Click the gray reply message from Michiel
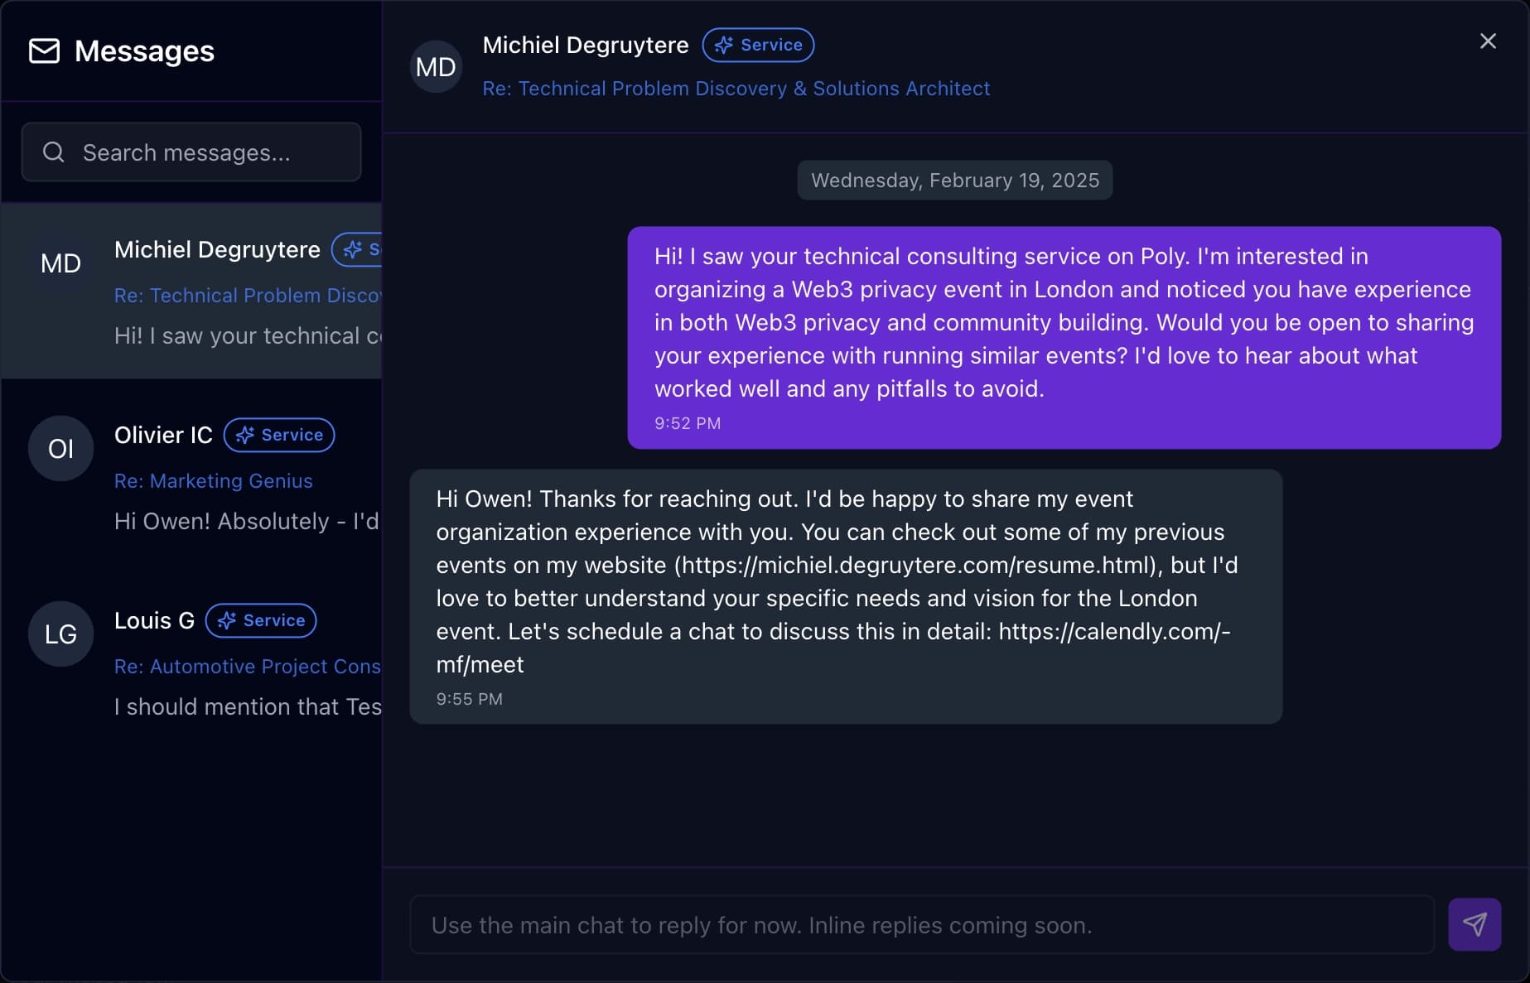Screen dimensions: 1530x983 (846, 596)
